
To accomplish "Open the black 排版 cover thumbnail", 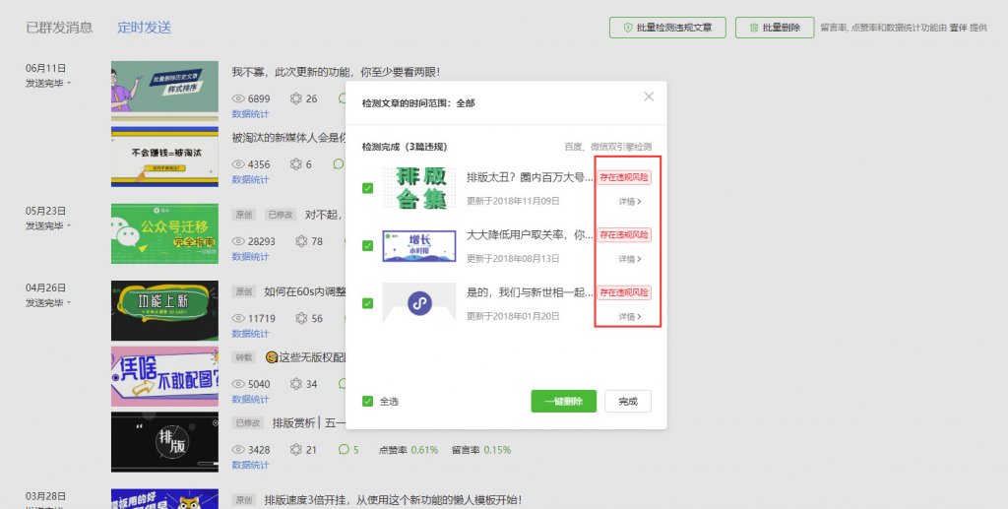I will click(164, 441).
